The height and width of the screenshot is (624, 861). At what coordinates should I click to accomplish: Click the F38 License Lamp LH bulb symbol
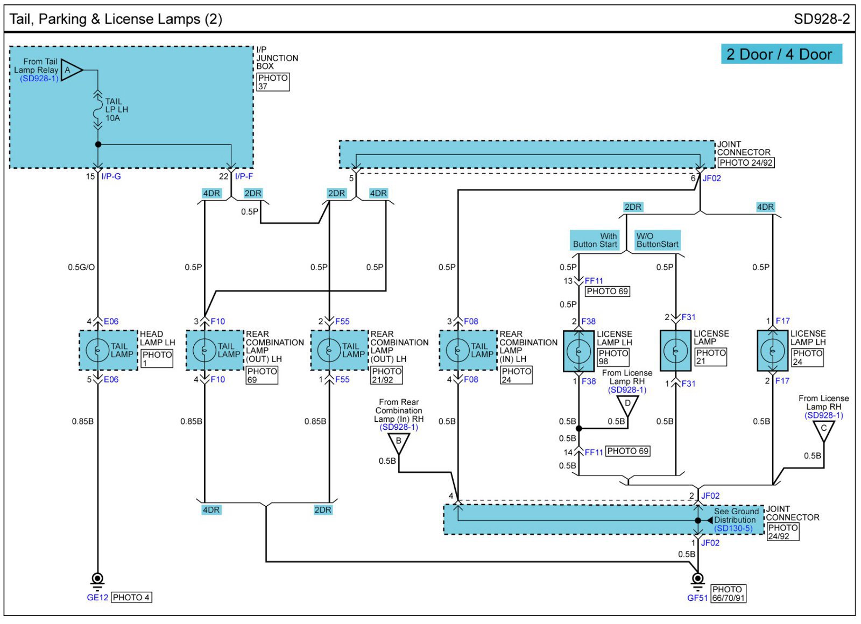[578, 351]
